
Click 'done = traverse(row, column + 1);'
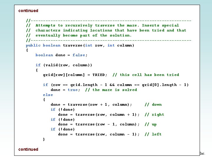click(x=99, y=115)
